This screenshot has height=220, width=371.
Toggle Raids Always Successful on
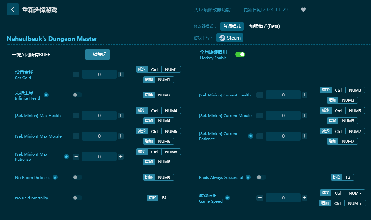[261, 177]
